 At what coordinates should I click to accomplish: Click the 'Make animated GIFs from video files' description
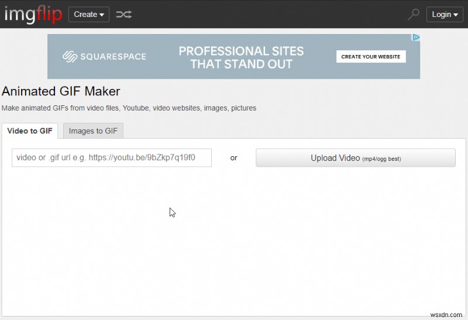pyautogui.click(x=129, y=108)
